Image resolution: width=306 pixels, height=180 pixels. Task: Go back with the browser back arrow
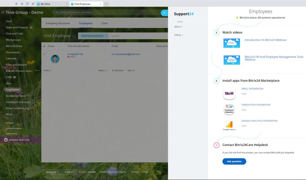[16, 4]
